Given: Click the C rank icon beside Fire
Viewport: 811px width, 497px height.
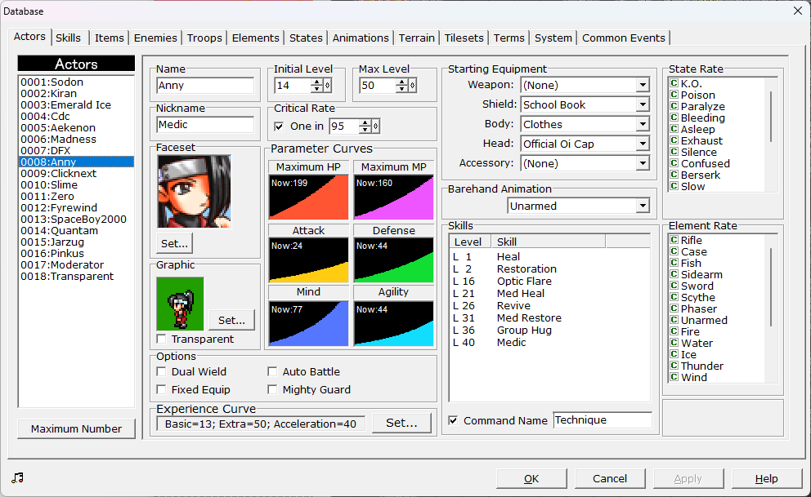Looking at the screenshot, I should click(x=674, y=332).
